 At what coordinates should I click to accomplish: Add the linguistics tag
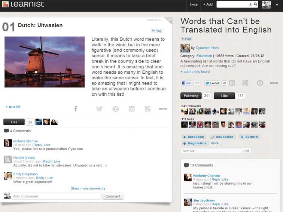(x=195, y=143)
